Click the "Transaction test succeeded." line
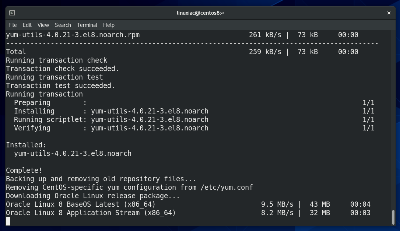400x231 pixels. click(x=60, y=85)
